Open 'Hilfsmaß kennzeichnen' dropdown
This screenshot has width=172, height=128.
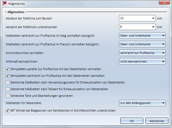[142, 61]
